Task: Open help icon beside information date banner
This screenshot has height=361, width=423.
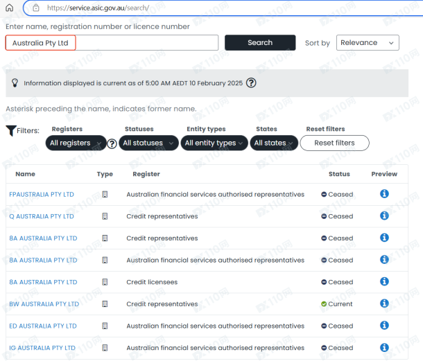Action: (251, 82)
